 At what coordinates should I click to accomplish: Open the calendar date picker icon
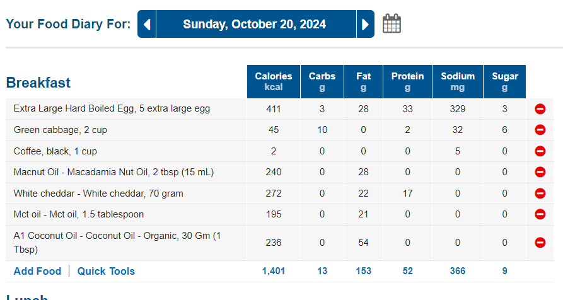pos(392,24)
